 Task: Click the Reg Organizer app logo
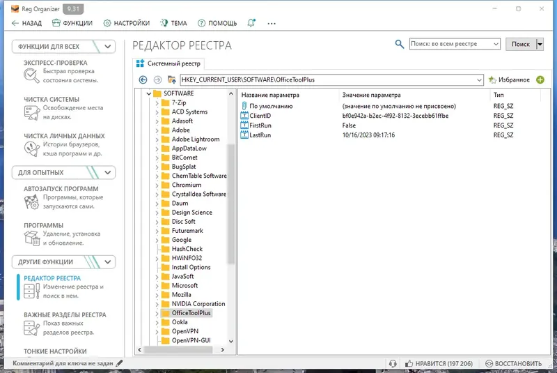[15, 9]
